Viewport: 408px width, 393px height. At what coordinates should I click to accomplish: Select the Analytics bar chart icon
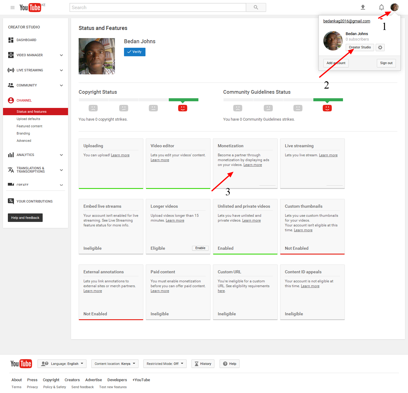(11, 155)
